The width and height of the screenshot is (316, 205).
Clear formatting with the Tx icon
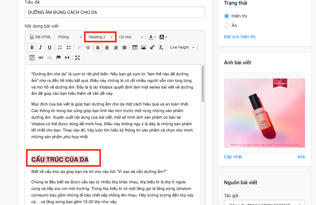(161, 47)
